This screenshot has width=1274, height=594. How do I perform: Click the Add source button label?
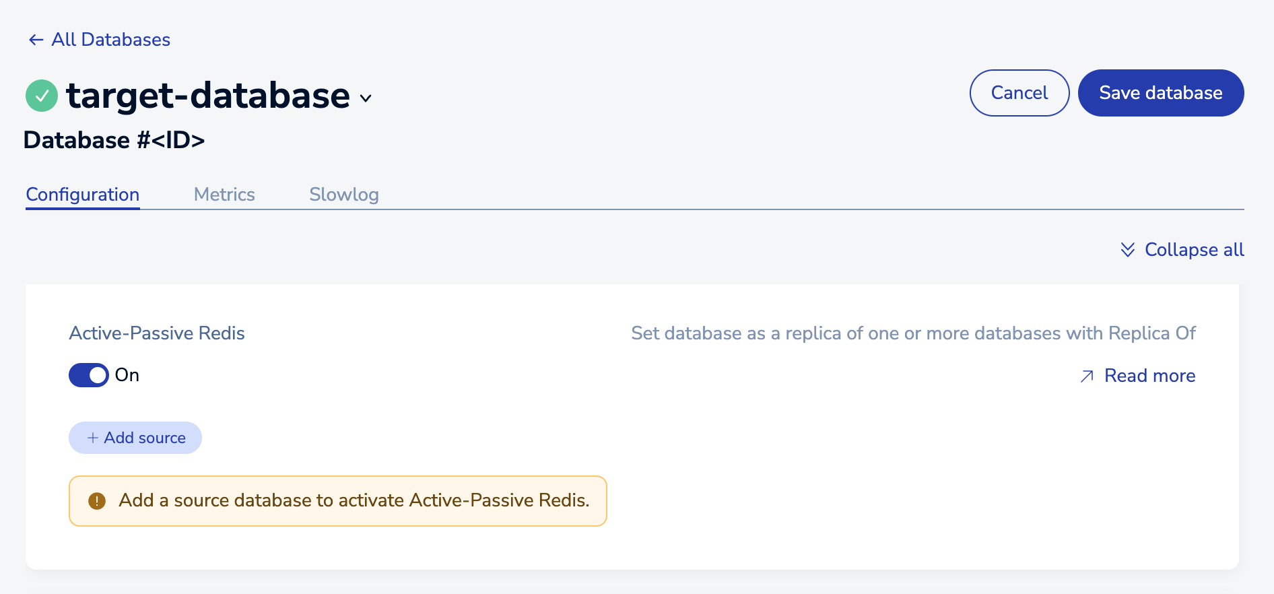click(x=145, y=438)
